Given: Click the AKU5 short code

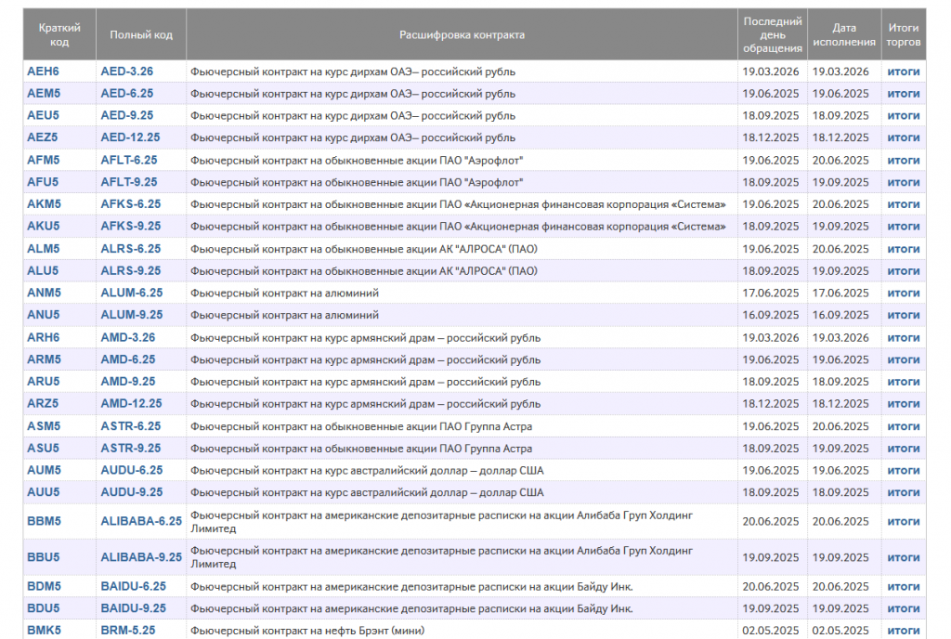Looking at the screenshot, I should tap(44, 227).
